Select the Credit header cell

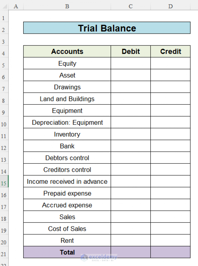tap(170, 52)
